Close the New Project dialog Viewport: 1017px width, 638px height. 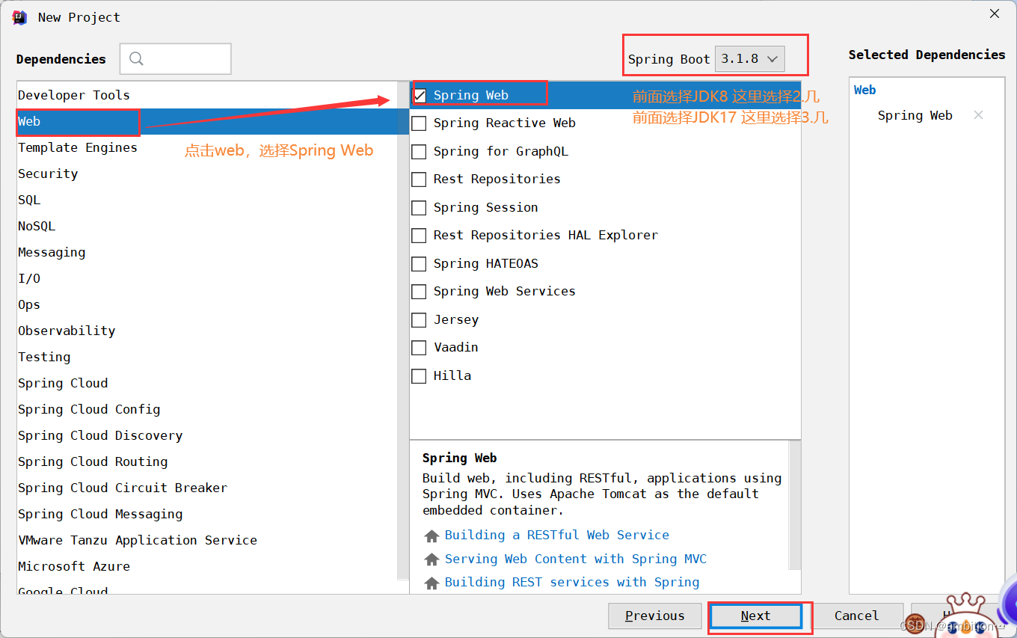[995, 14]
